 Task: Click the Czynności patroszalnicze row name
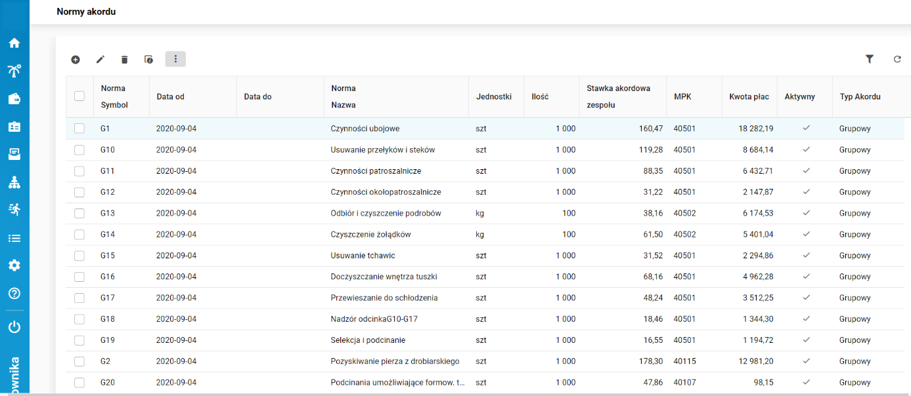pyautogui.click(x=376, y=171)
